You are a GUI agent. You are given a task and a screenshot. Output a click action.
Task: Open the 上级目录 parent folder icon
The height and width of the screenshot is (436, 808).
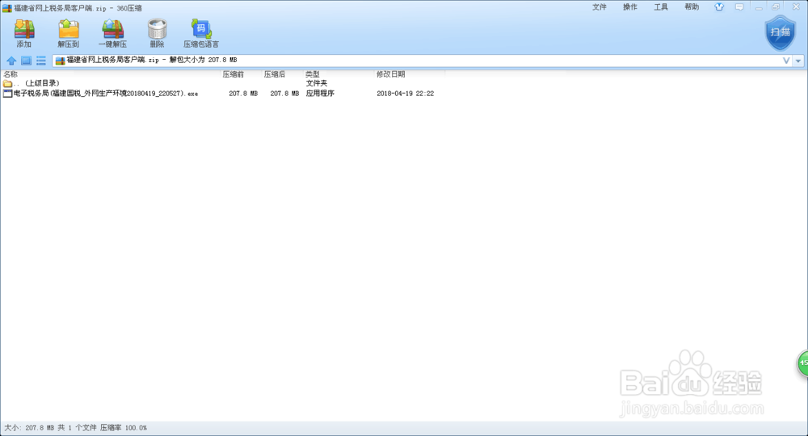click(x=7, y=83)
